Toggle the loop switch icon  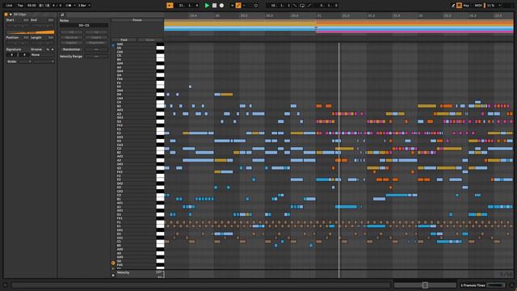[x=302, y=6]
